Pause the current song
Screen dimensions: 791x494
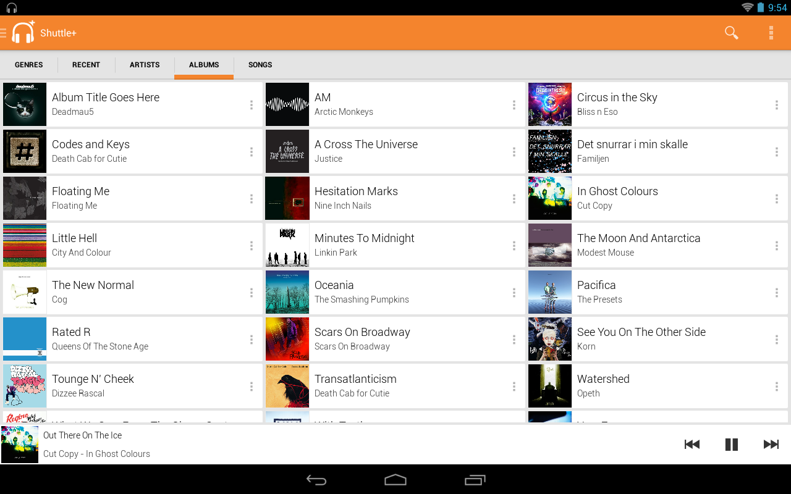click(x=731, y=445)
